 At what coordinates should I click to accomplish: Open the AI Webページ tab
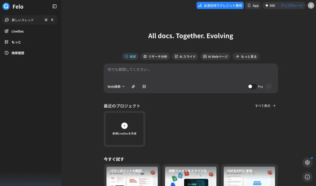point(215,56)
